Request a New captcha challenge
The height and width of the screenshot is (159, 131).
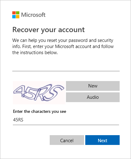click(93, 86)
